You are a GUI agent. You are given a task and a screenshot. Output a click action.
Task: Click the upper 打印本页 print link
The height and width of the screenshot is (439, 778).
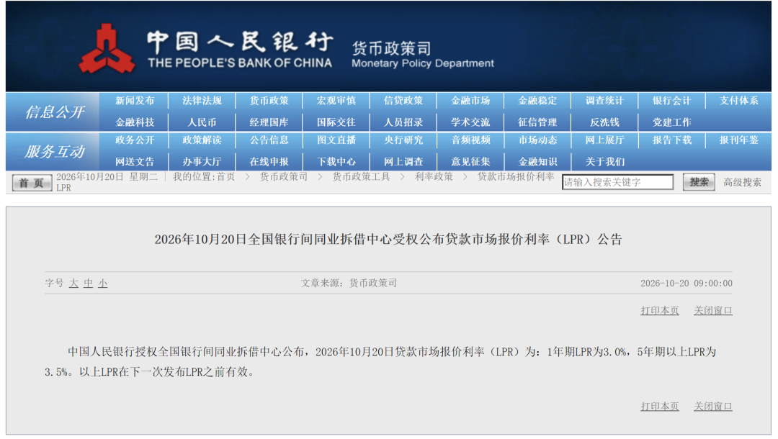pyautogui.click(x=659, y=311)
